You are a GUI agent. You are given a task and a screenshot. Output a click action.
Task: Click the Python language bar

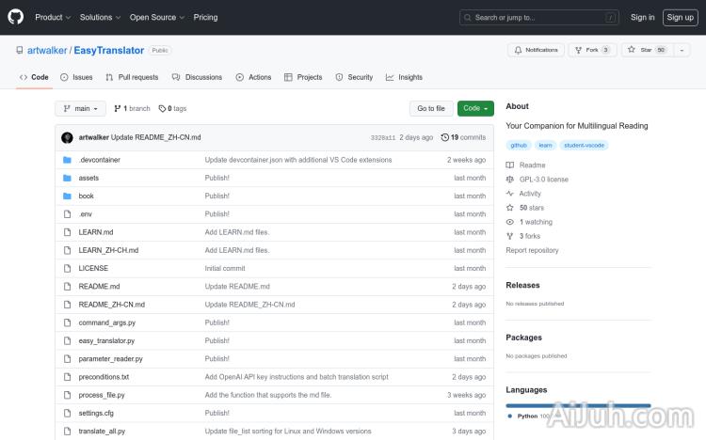click(x=578, y=406)
